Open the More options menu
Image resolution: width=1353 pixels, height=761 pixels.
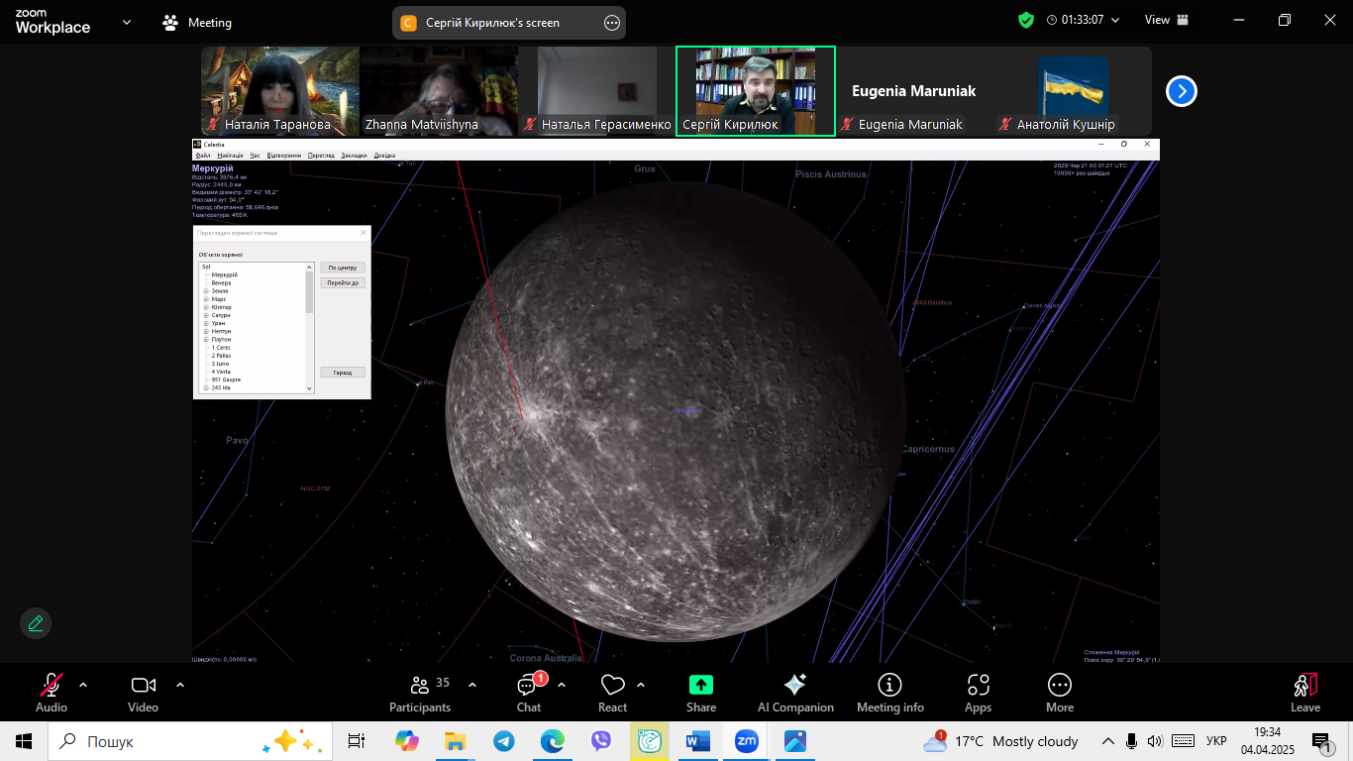1059,686
